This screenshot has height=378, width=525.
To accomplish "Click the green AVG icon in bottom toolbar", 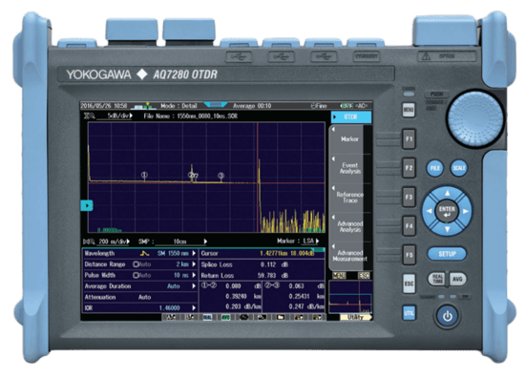I will click(x=225, y=317).
